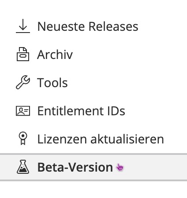This screenshot has width=187, height=198.
Task: Choose the Lizenzen aktualisieren label
Action: [101, 139]
